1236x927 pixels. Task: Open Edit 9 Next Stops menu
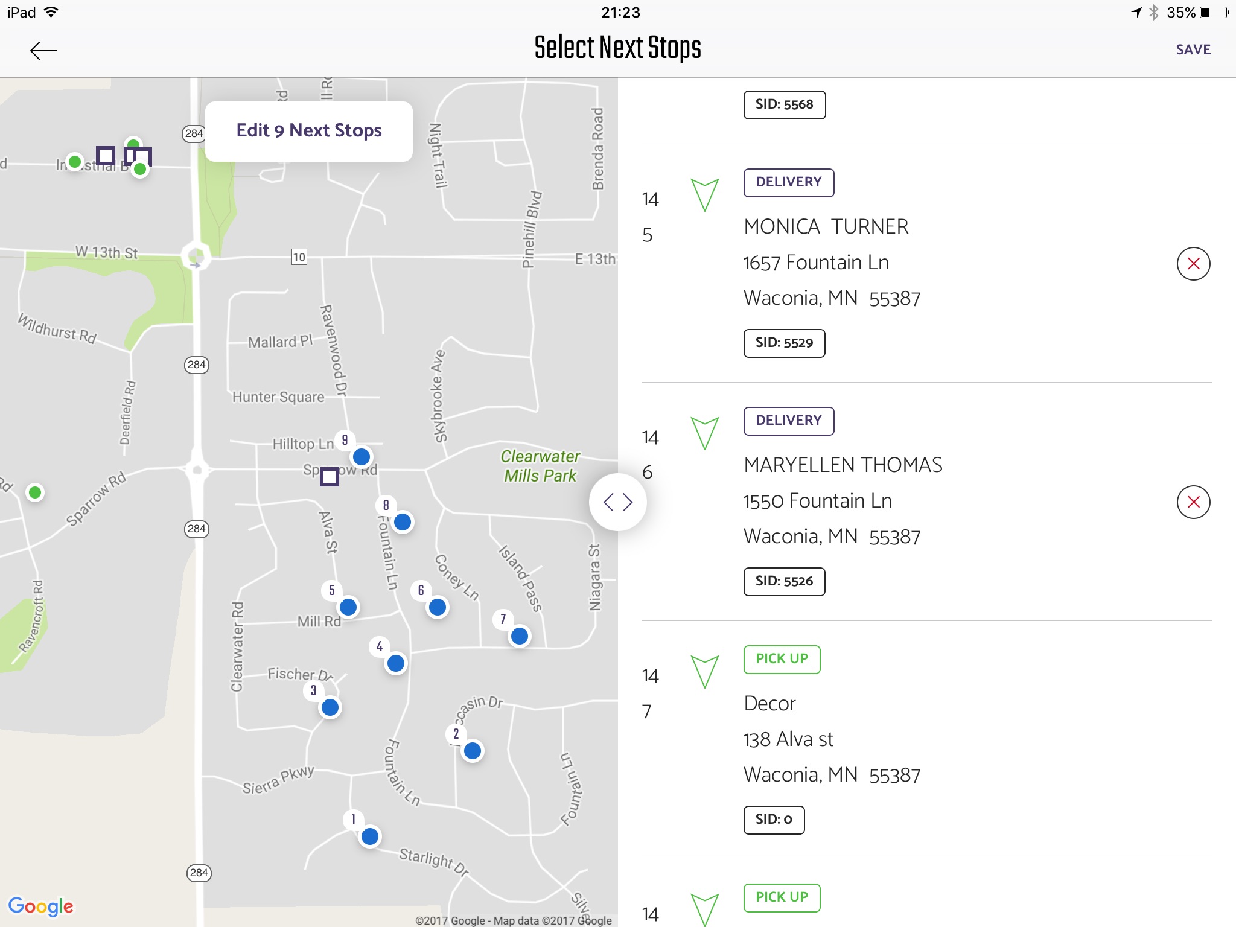tap(310, 130)
